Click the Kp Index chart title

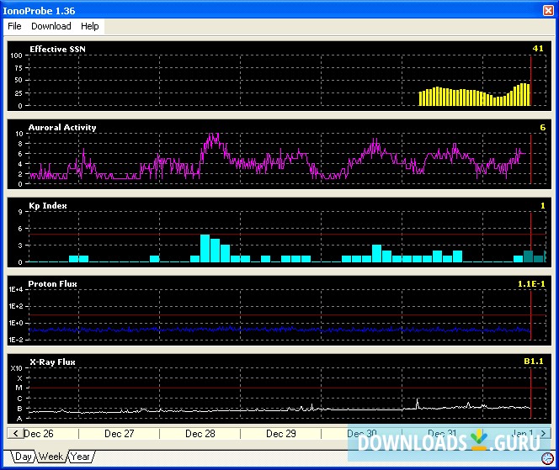point(48,206)
